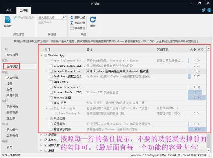This screenshot has height=158, width=213.
Task: Select 组件移除 in the sidebar
Action: [x=12, y=66]
